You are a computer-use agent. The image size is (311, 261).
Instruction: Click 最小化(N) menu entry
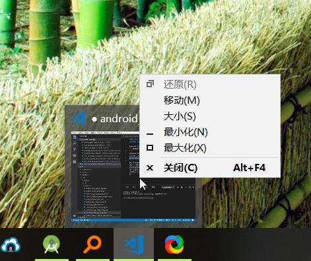[x=210, y=132]
